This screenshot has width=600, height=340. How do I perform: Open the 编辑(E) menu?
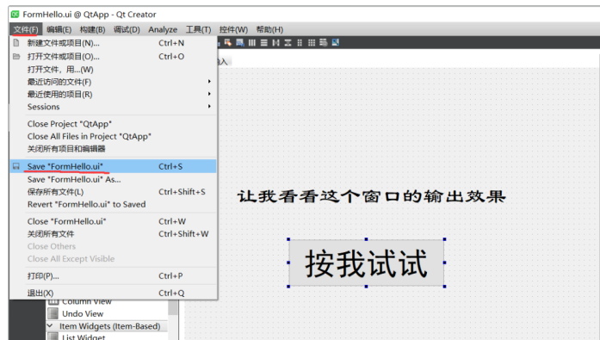point(59,29)
